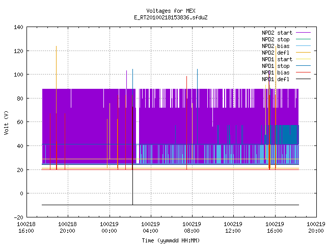The width and height of the screenshot is (326, 245).
Task: Click the NPD1 defl black legend line
Action: coord(303,79)
